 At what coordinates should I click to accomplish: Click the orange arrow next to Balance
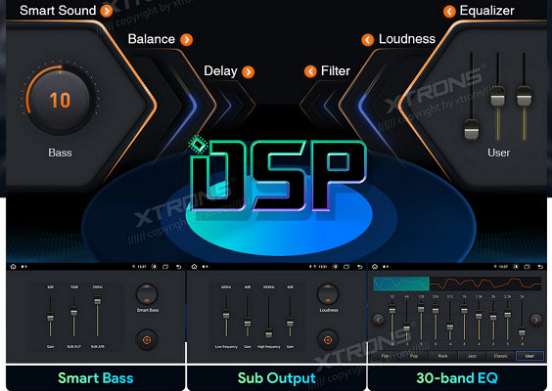coord(187,40)
